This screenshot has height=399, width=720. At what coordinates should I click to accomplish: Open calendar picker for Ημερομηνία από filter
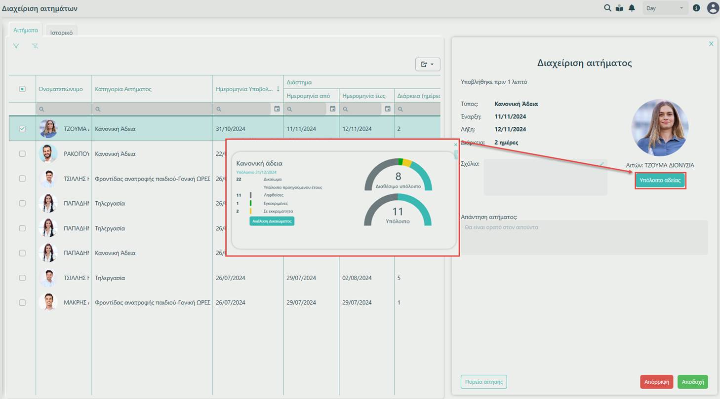pyautogui.click(x=332, y=109)
